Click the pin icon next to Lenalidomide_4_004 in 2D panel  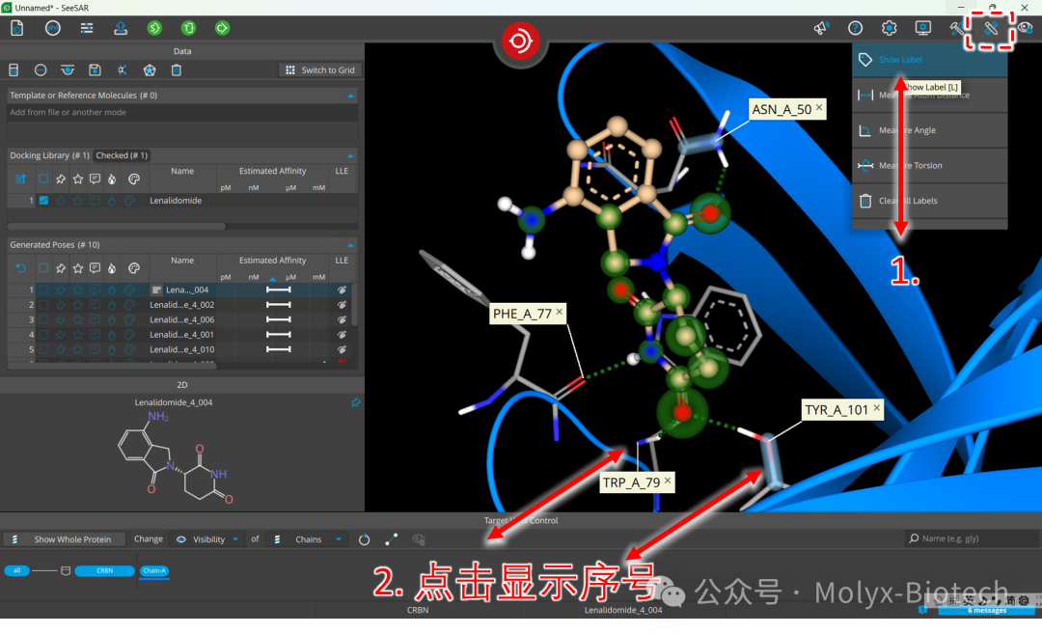pos(355,402)
